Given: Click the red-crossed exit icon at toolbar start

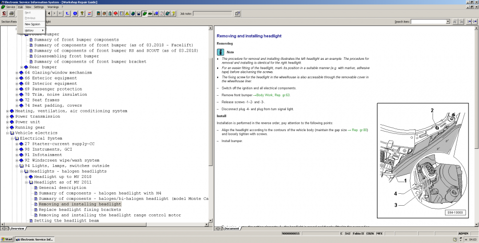Looking at the screenshot, I should coord(4,13).
